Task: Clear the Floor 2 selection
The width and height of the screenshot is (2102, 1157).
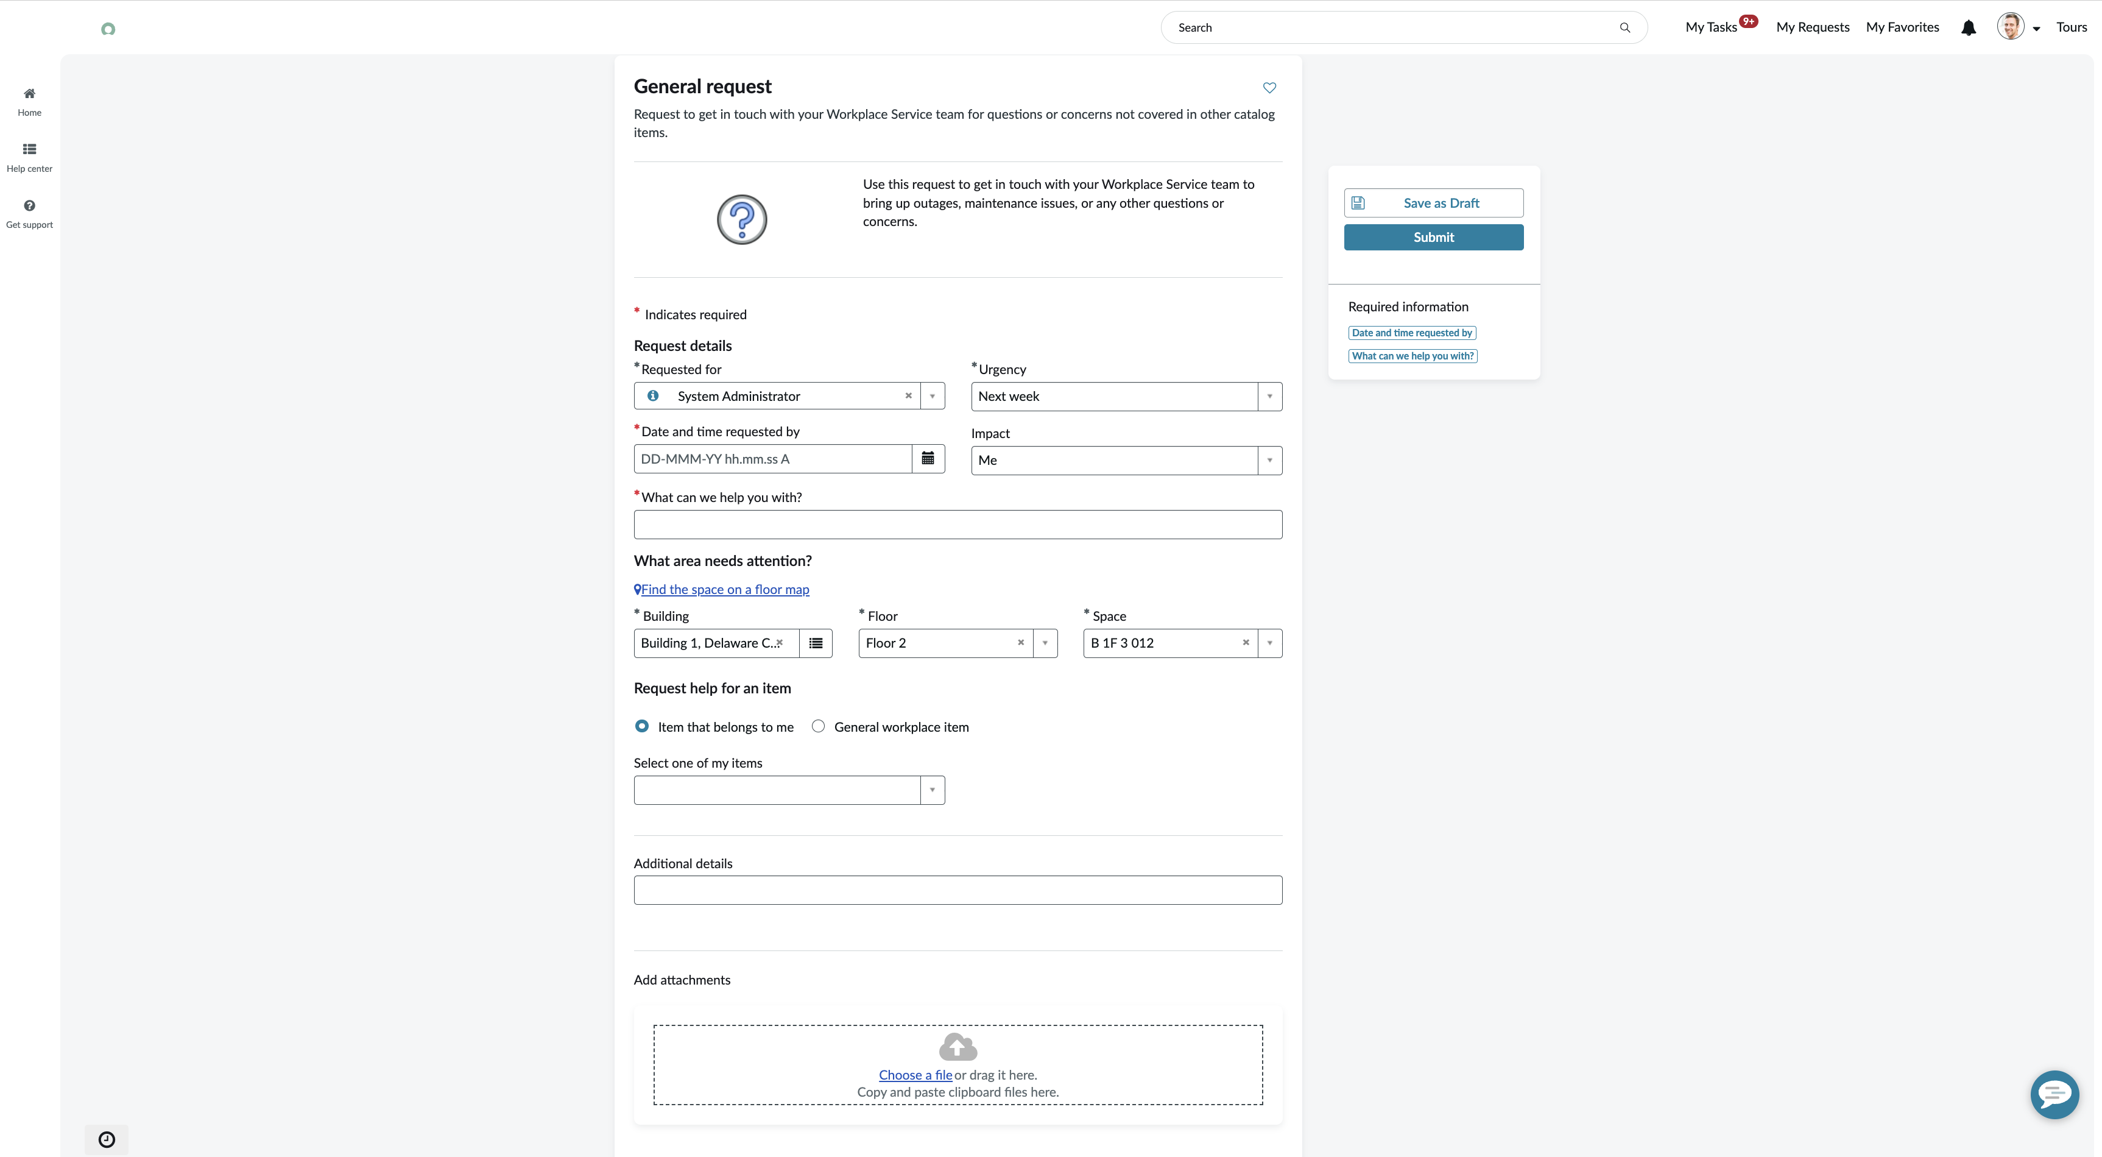Action: pyautogui.click(x=1021, y=643)
